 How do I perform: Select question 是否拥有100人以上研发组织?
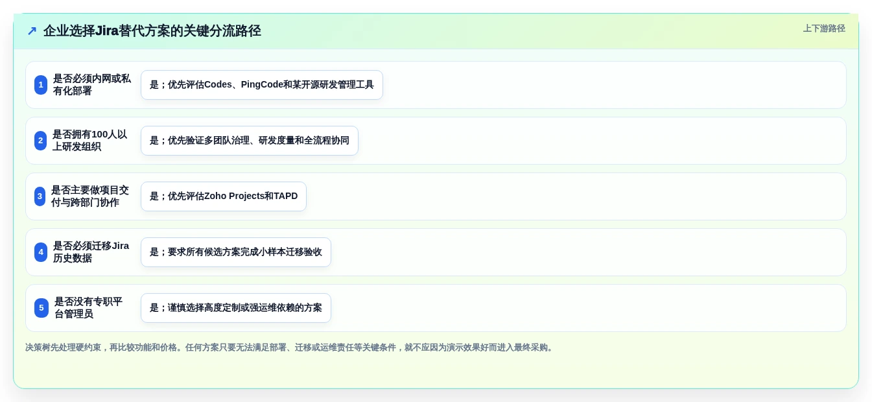point(90,141)
